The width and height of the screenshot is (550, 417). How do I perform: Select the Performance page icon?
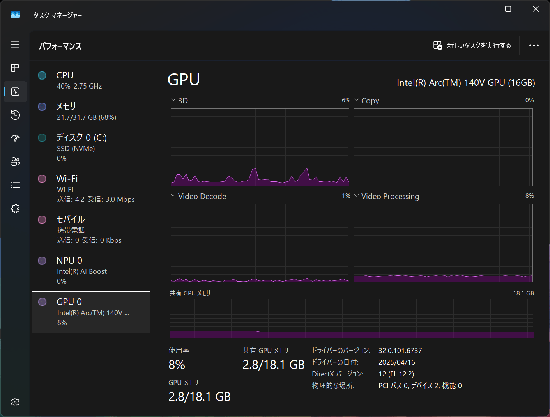[15, 92]
